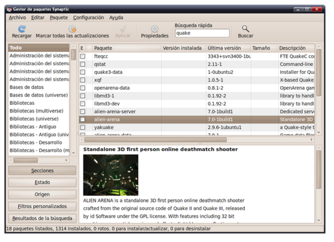Image resolution: width=334 pixels, height=242 pixels.
Task: Toggle checkbox for yakuake package
Action: pos(82,127)
